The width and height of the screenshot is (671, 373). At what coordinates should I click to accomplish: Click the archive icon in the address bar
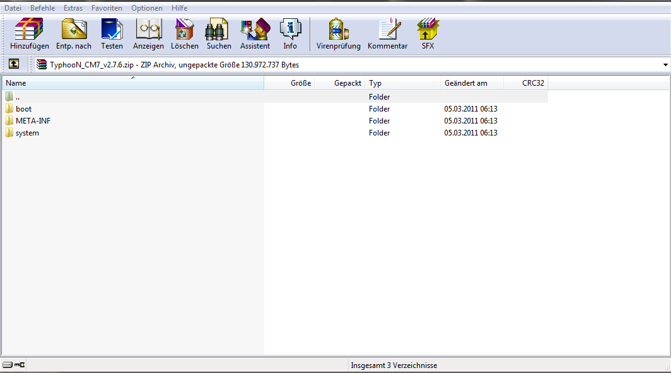click(x=42, y=65)
